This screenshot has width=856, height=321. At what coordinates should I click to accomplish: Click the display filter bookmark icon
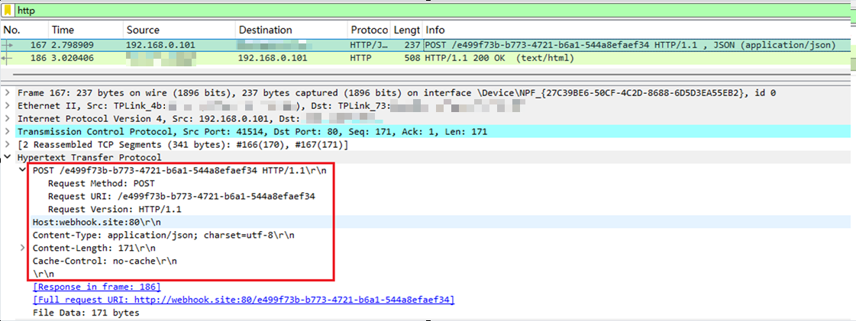8,11
